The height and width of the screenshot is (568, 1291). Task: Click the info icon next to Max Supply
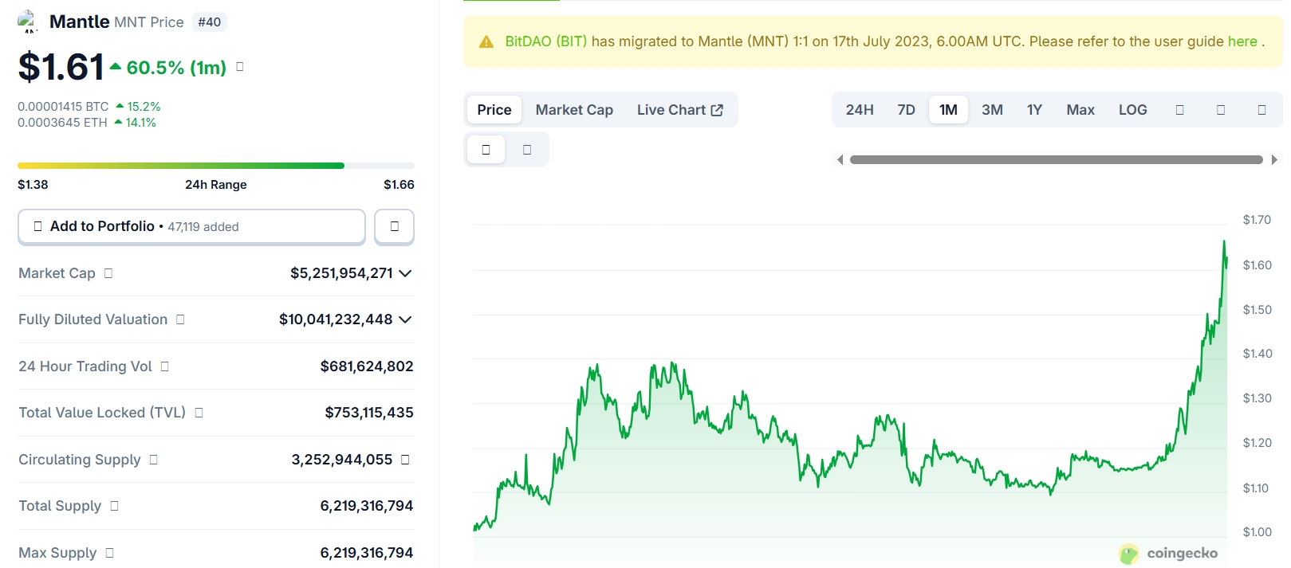109,553
